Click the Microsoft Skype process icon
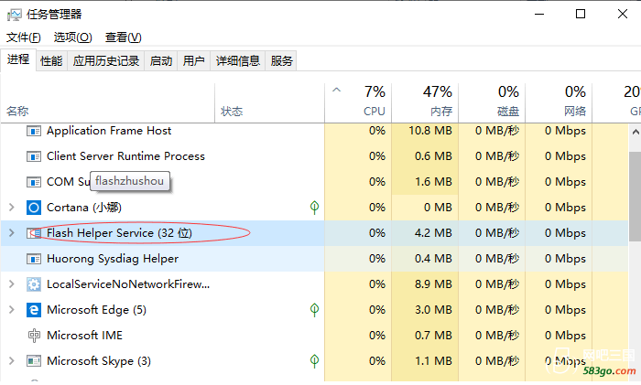The image size is (641, 385). 34,361
